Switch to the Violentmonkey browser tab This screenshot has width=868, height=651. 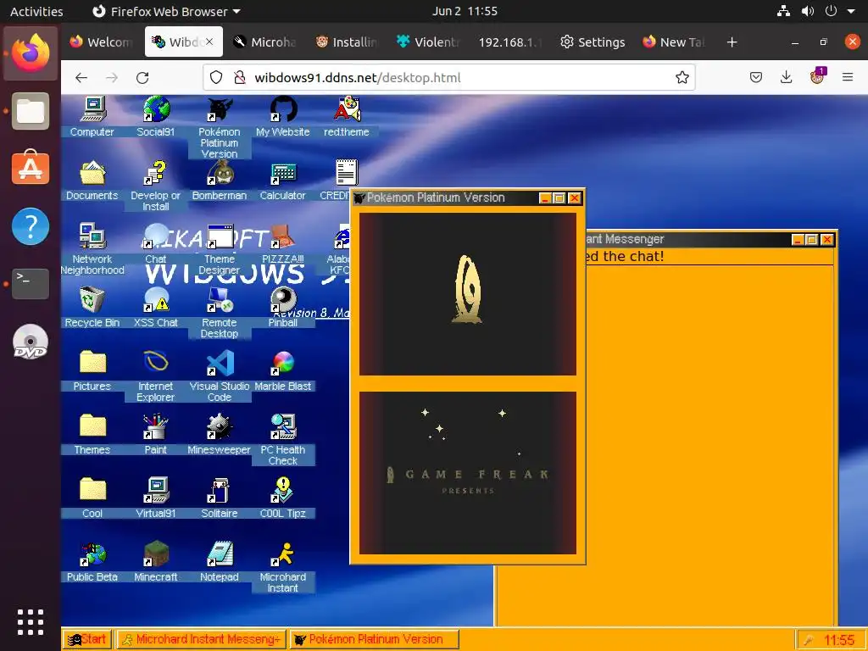click(x=428, y=42)
